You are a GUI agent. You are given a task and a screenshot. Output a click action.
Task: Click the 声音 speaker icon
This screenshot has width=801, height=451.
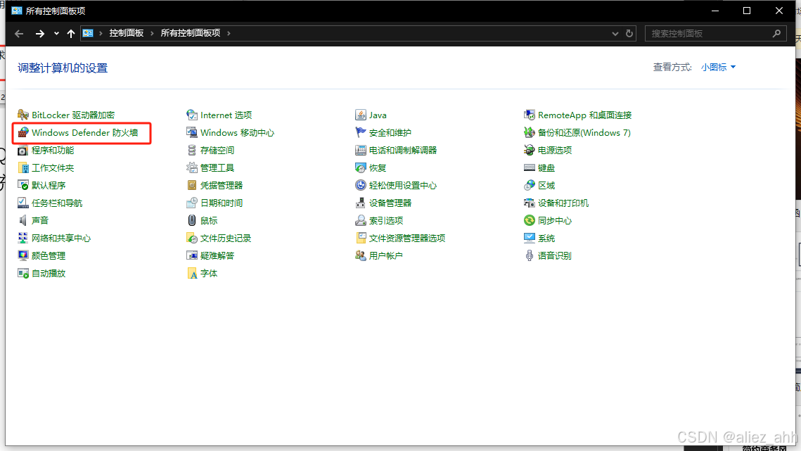click(23, 220)
